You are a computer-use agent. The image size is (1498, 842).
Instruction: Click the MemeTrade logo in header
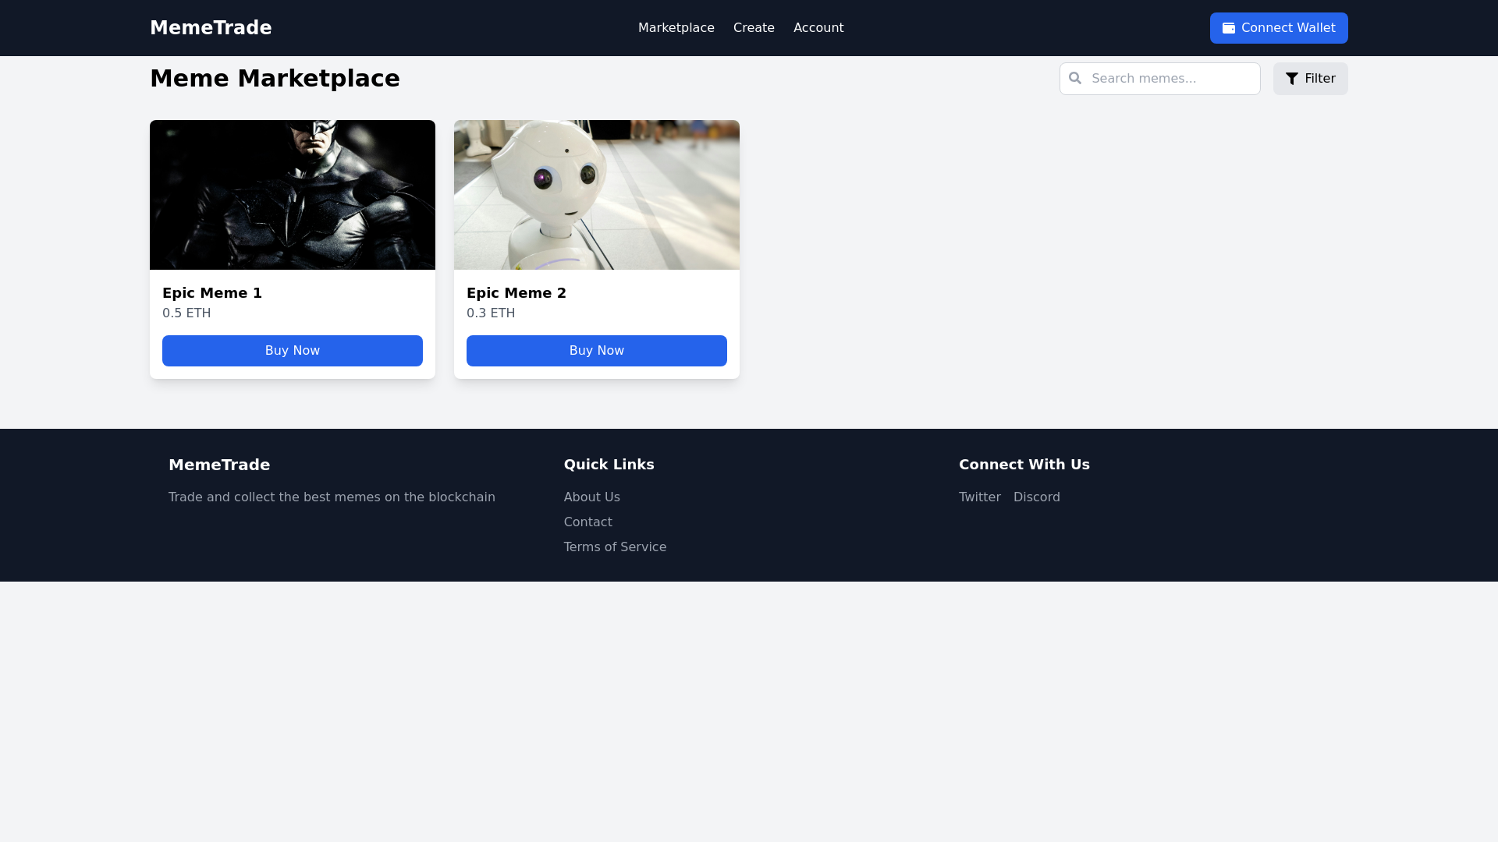tap(211, 28)
